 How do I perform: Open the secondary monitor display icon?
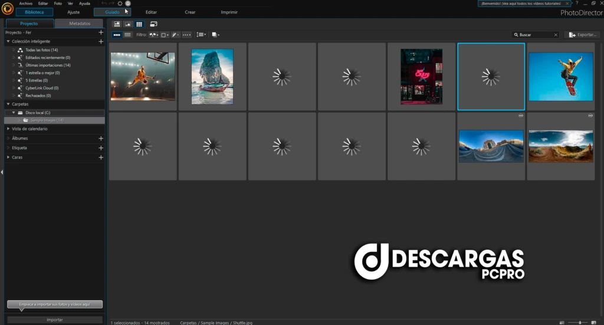click(x=153, y=24)
